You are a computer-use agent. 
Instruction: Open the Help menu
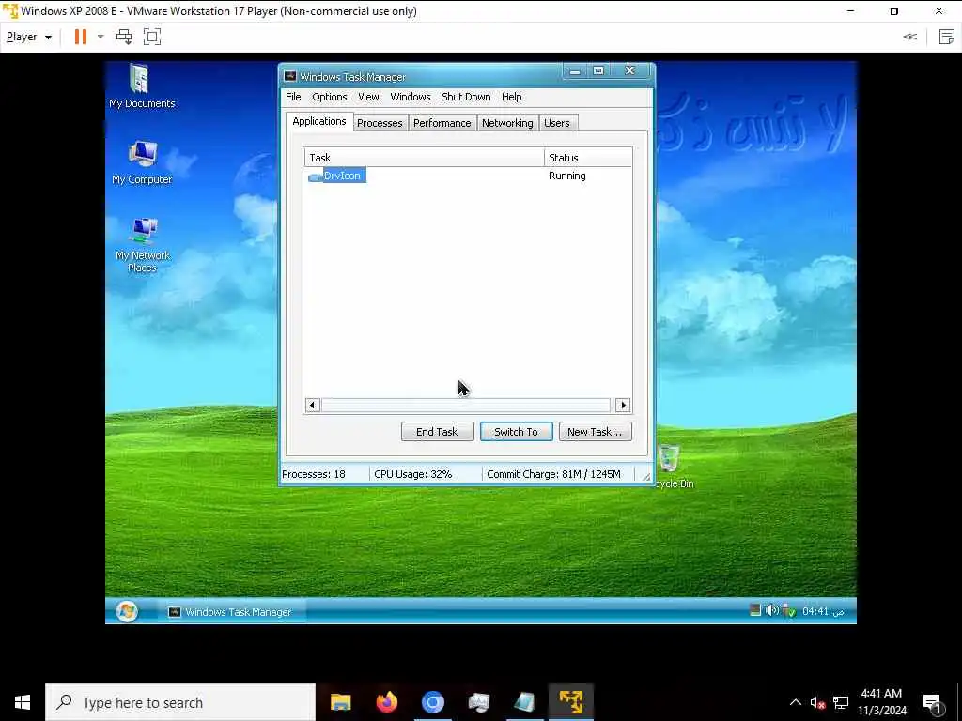point(512,97)
